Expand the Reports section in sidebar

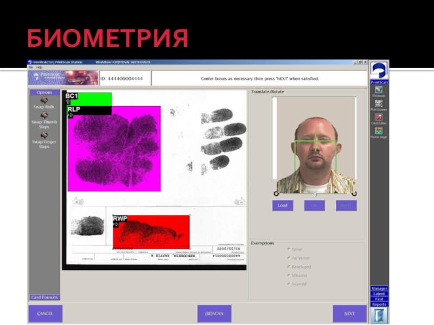coord(379,304)
